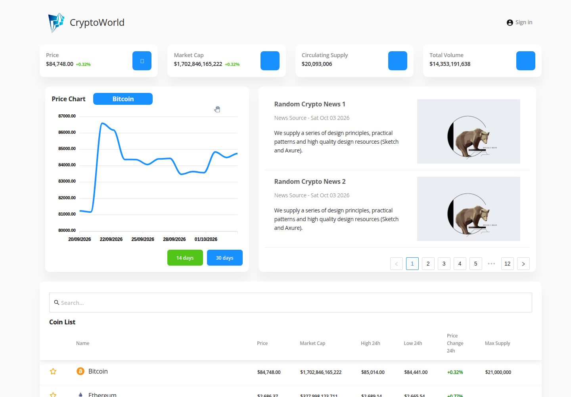This screenshot has width=571, height=397.
Task: Click the user avatar icon beside Sign in
Action: click(510, 23)
